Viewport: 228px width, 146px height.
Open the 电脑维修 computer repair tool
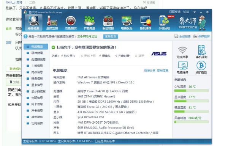tap(182, 68)
